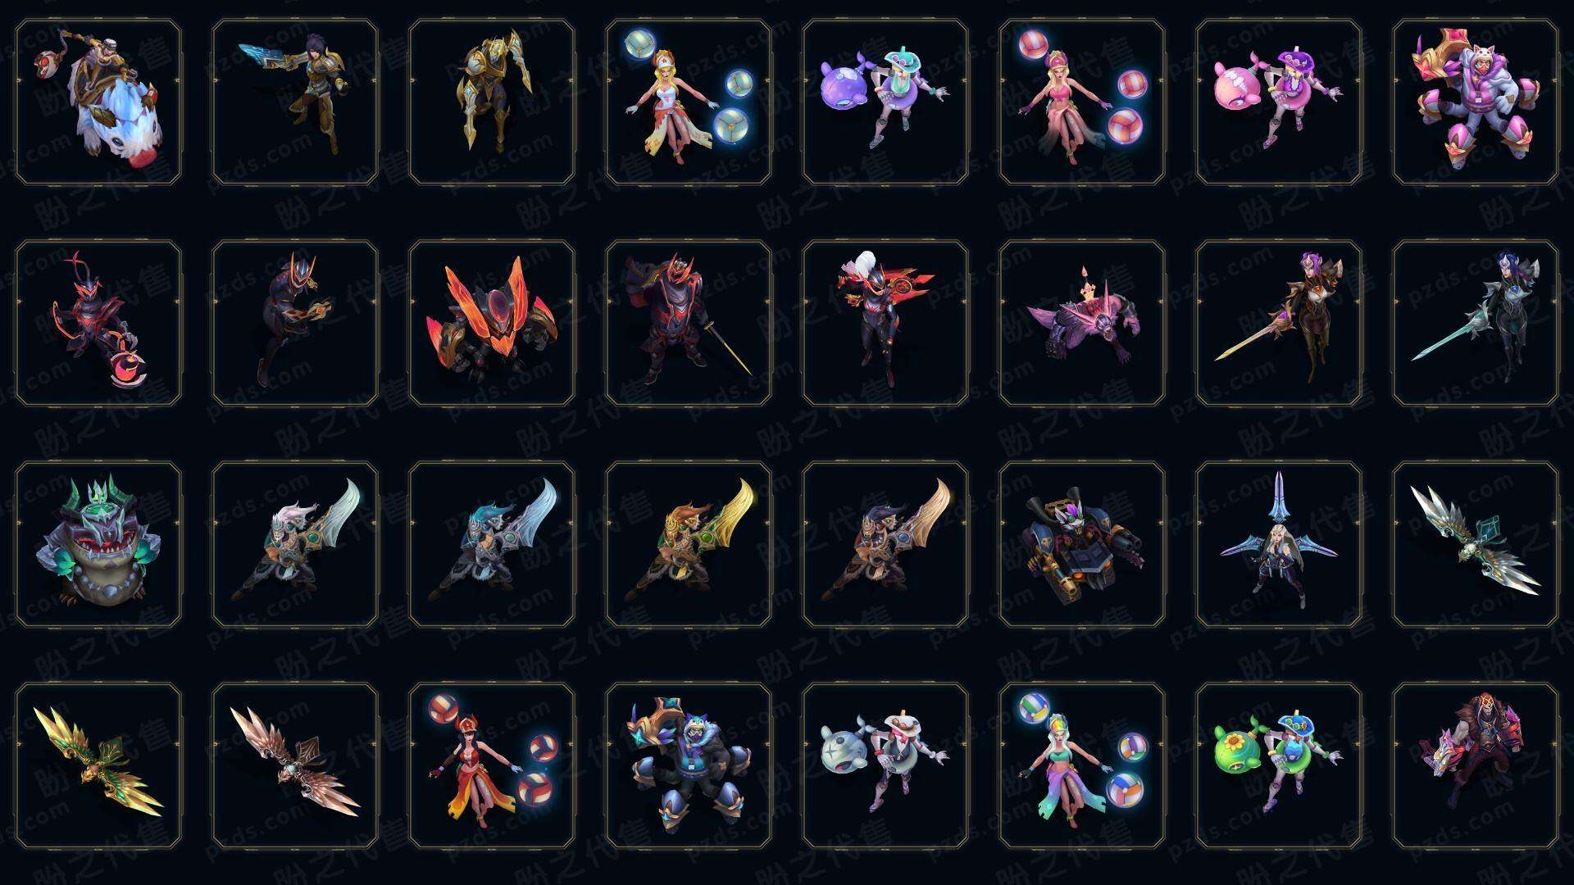
Task: Open the pink cat-hooded giant skin
Action: pyautogui.click(x=1476, y=102)
